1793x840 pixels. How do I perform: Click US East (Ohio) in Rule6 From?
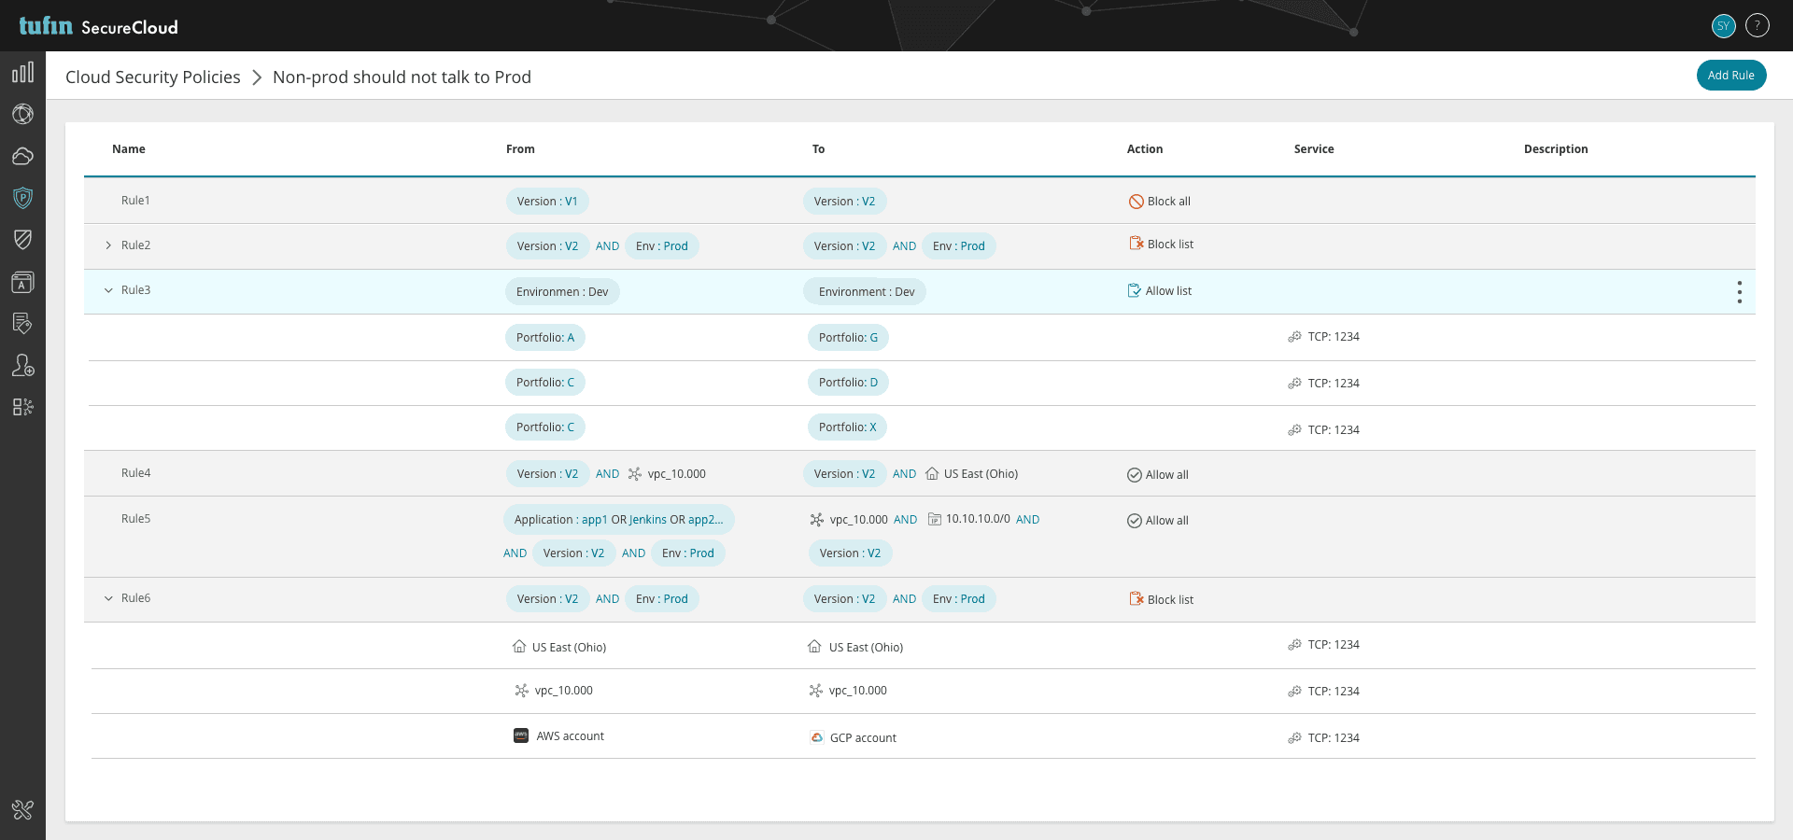tap(569, 648)
